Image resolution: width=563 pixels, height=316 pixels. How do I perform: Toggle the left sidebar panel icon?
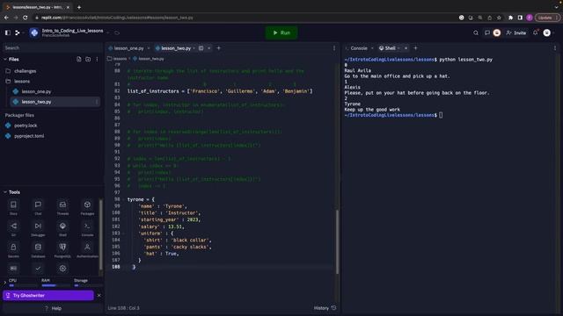[x=8, y=32]
